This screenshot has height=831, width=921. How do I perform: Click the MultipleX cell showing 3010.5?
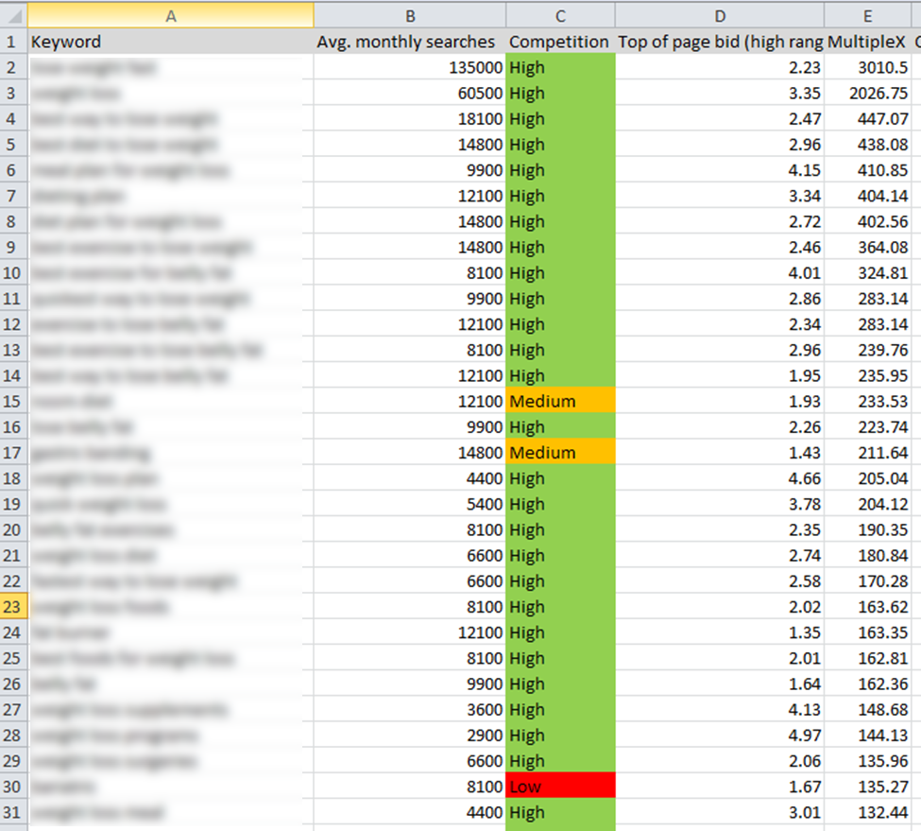[867, 68]
